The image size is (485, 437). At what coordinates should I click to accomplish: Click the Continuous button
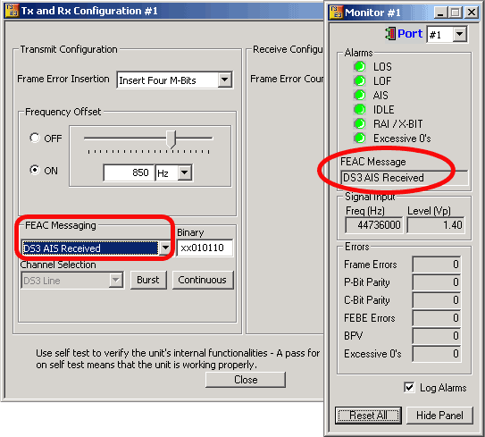tap(203, 280)
